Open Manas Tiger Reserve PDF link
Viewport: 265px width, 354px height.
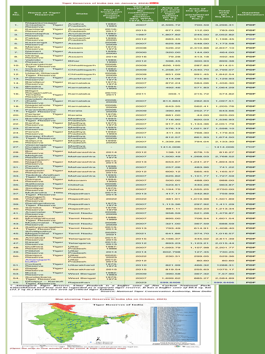[251, 48]
